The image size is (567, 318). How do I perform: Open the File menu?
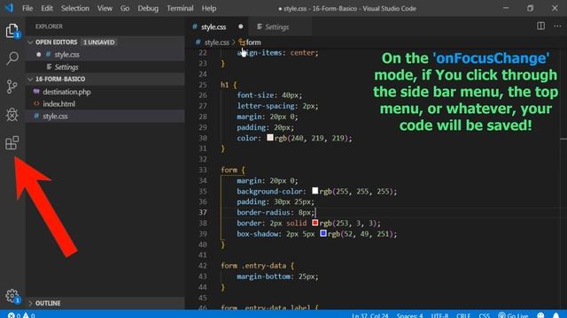pos(27,8)
